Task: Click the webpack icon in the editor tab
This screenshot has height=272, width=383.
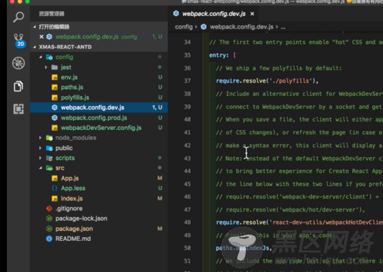Action: (x=176, y=13)
